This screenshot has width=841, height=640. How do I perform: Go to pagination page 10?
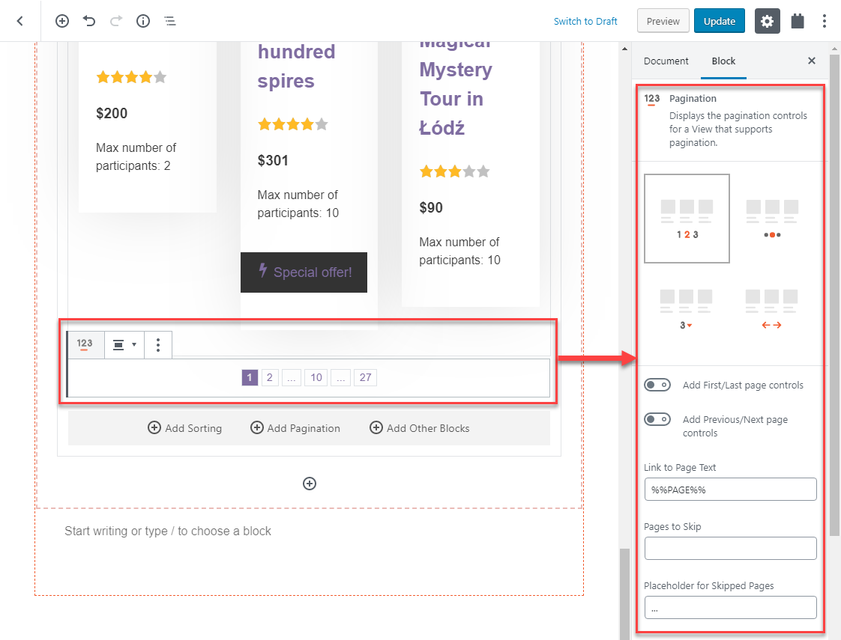[316, 377]
